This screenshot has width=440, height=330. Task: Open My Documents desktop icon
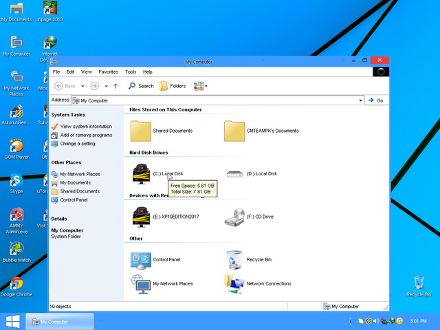[x=16, y=12]
